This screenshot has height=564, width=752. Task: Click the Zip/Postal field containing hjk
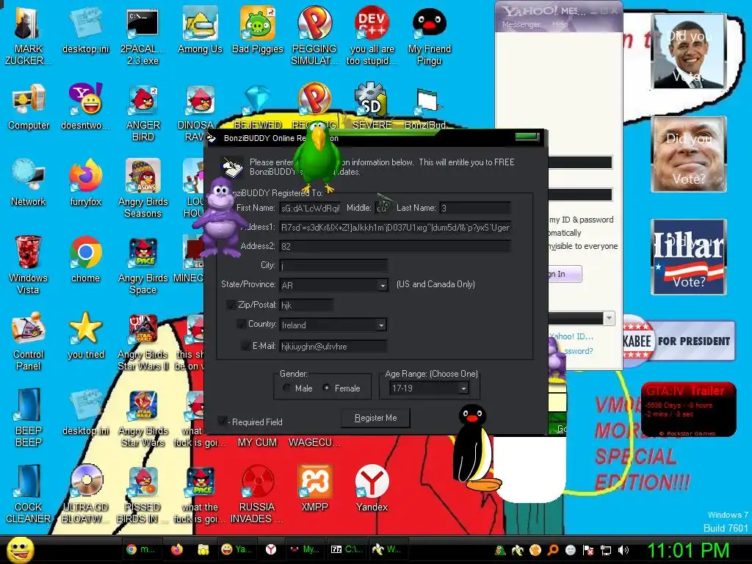click(306, 305)
